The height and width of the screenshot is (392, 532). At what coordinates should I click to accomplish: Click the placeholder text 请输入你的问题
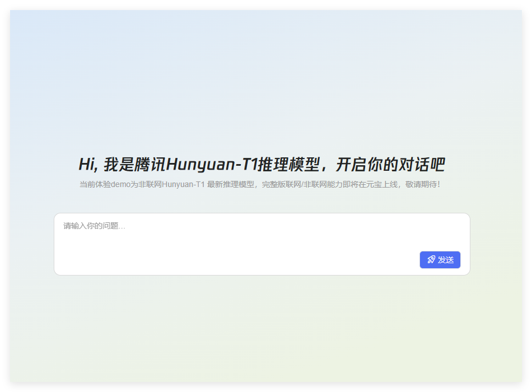coord(94,226)
